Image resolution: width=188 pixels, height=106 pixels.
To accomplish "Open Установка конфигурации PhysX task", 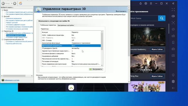I will [16, 37].
